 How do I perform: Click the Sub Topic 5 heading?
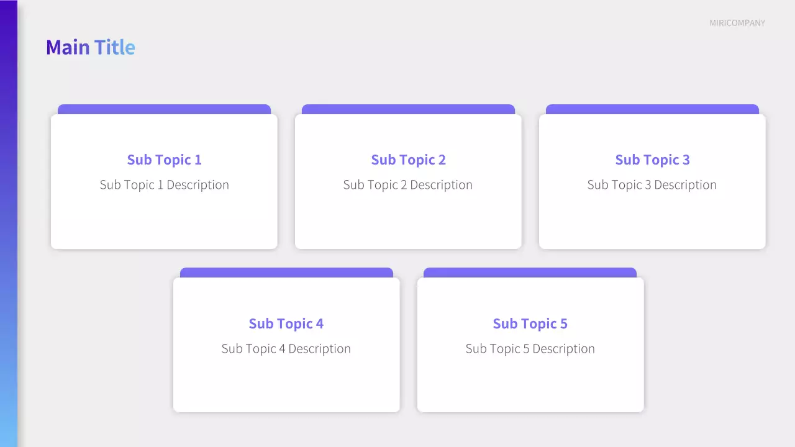[x=530, y=323]
